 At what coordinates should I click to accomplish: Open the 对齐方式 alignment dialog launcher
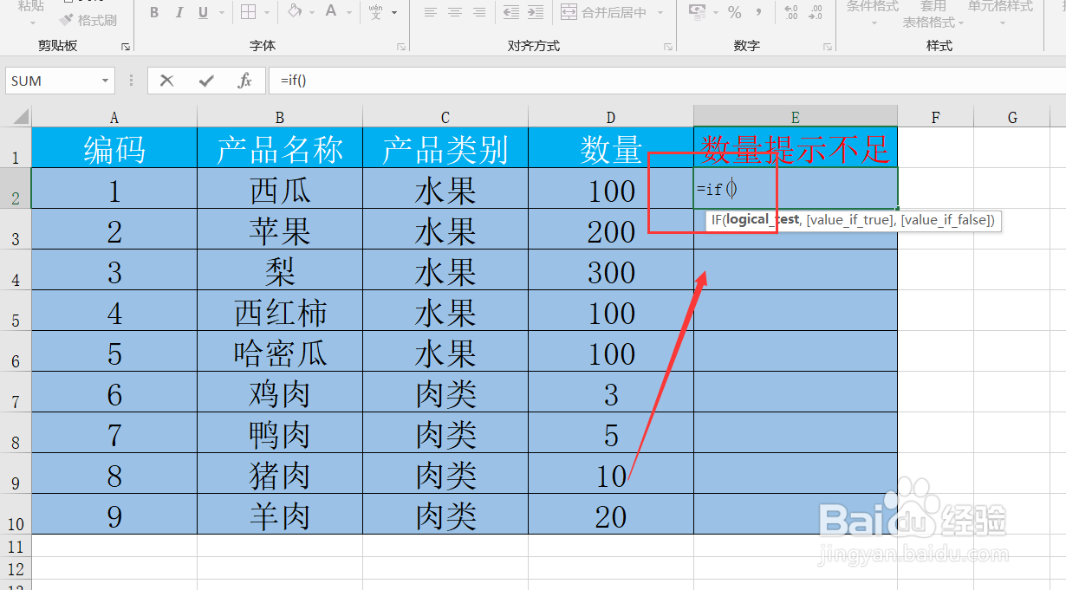click(667, 47)
